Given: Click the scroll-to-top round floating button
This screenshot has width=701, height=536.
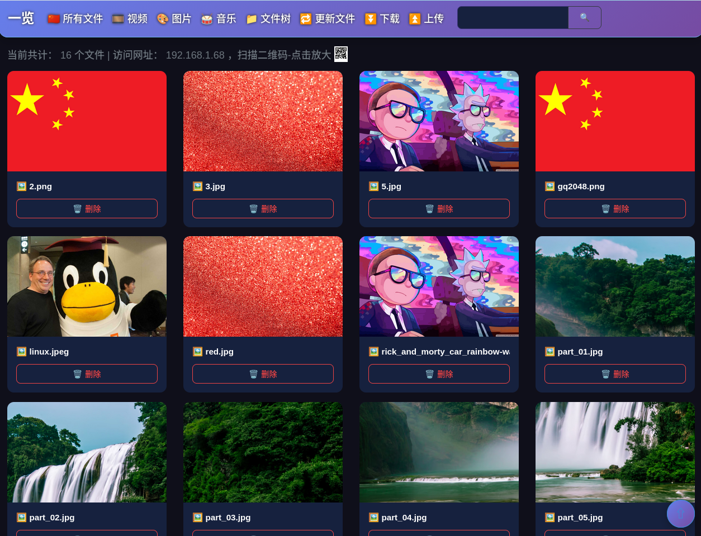Looking at the screenshot, I should (x=680, y=514).
